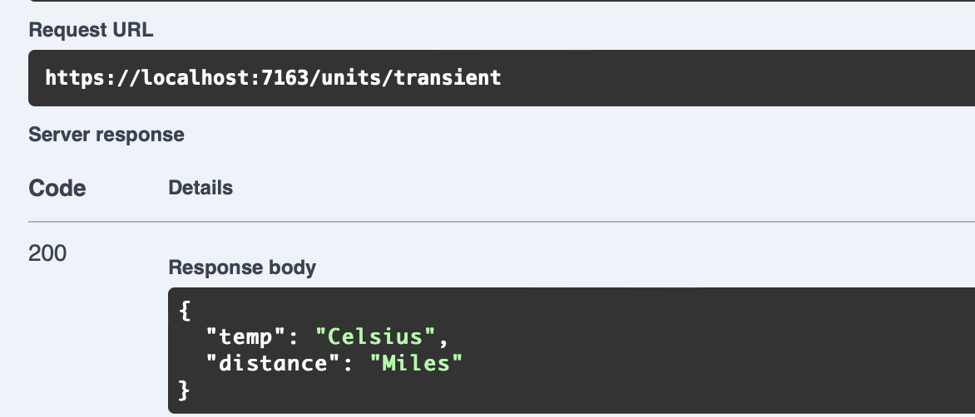Click the opening curly brace of the JSON

(x=185, y=312)
